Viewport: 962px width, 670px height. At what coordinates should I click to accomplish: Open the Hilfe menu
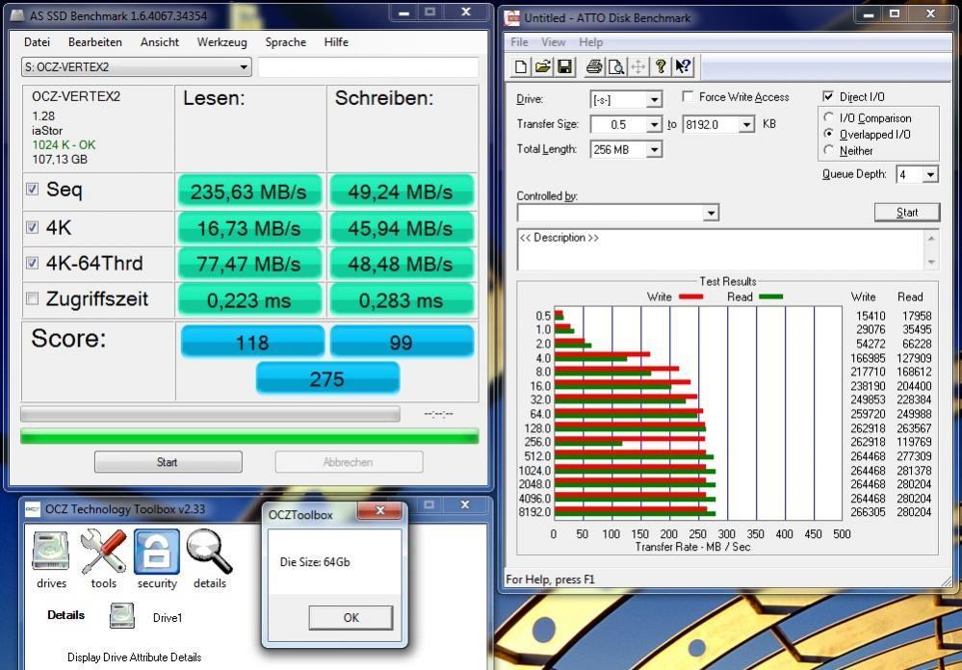336,42
